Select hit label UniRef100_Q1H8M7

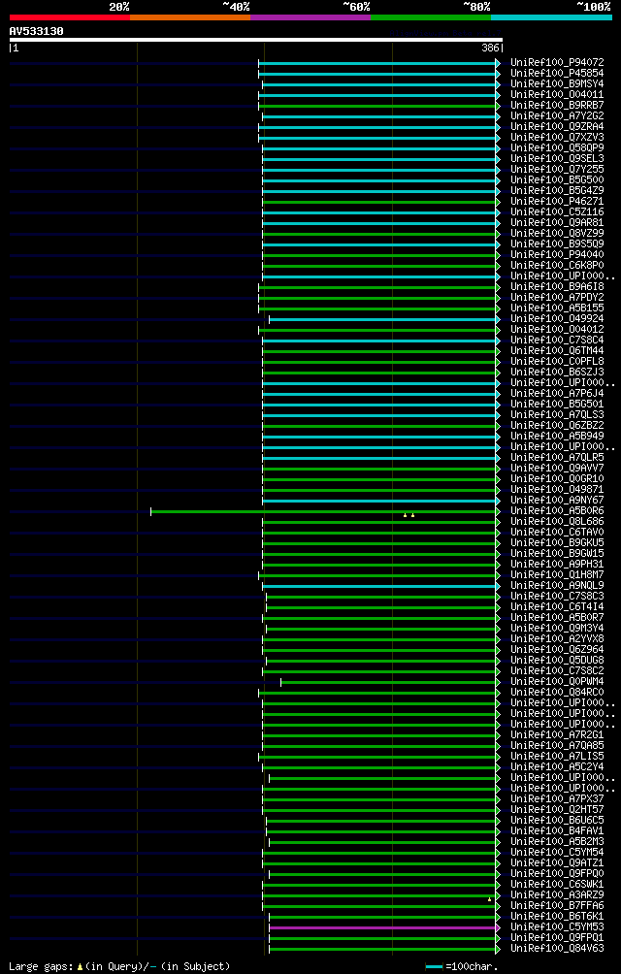coord(557,575)
